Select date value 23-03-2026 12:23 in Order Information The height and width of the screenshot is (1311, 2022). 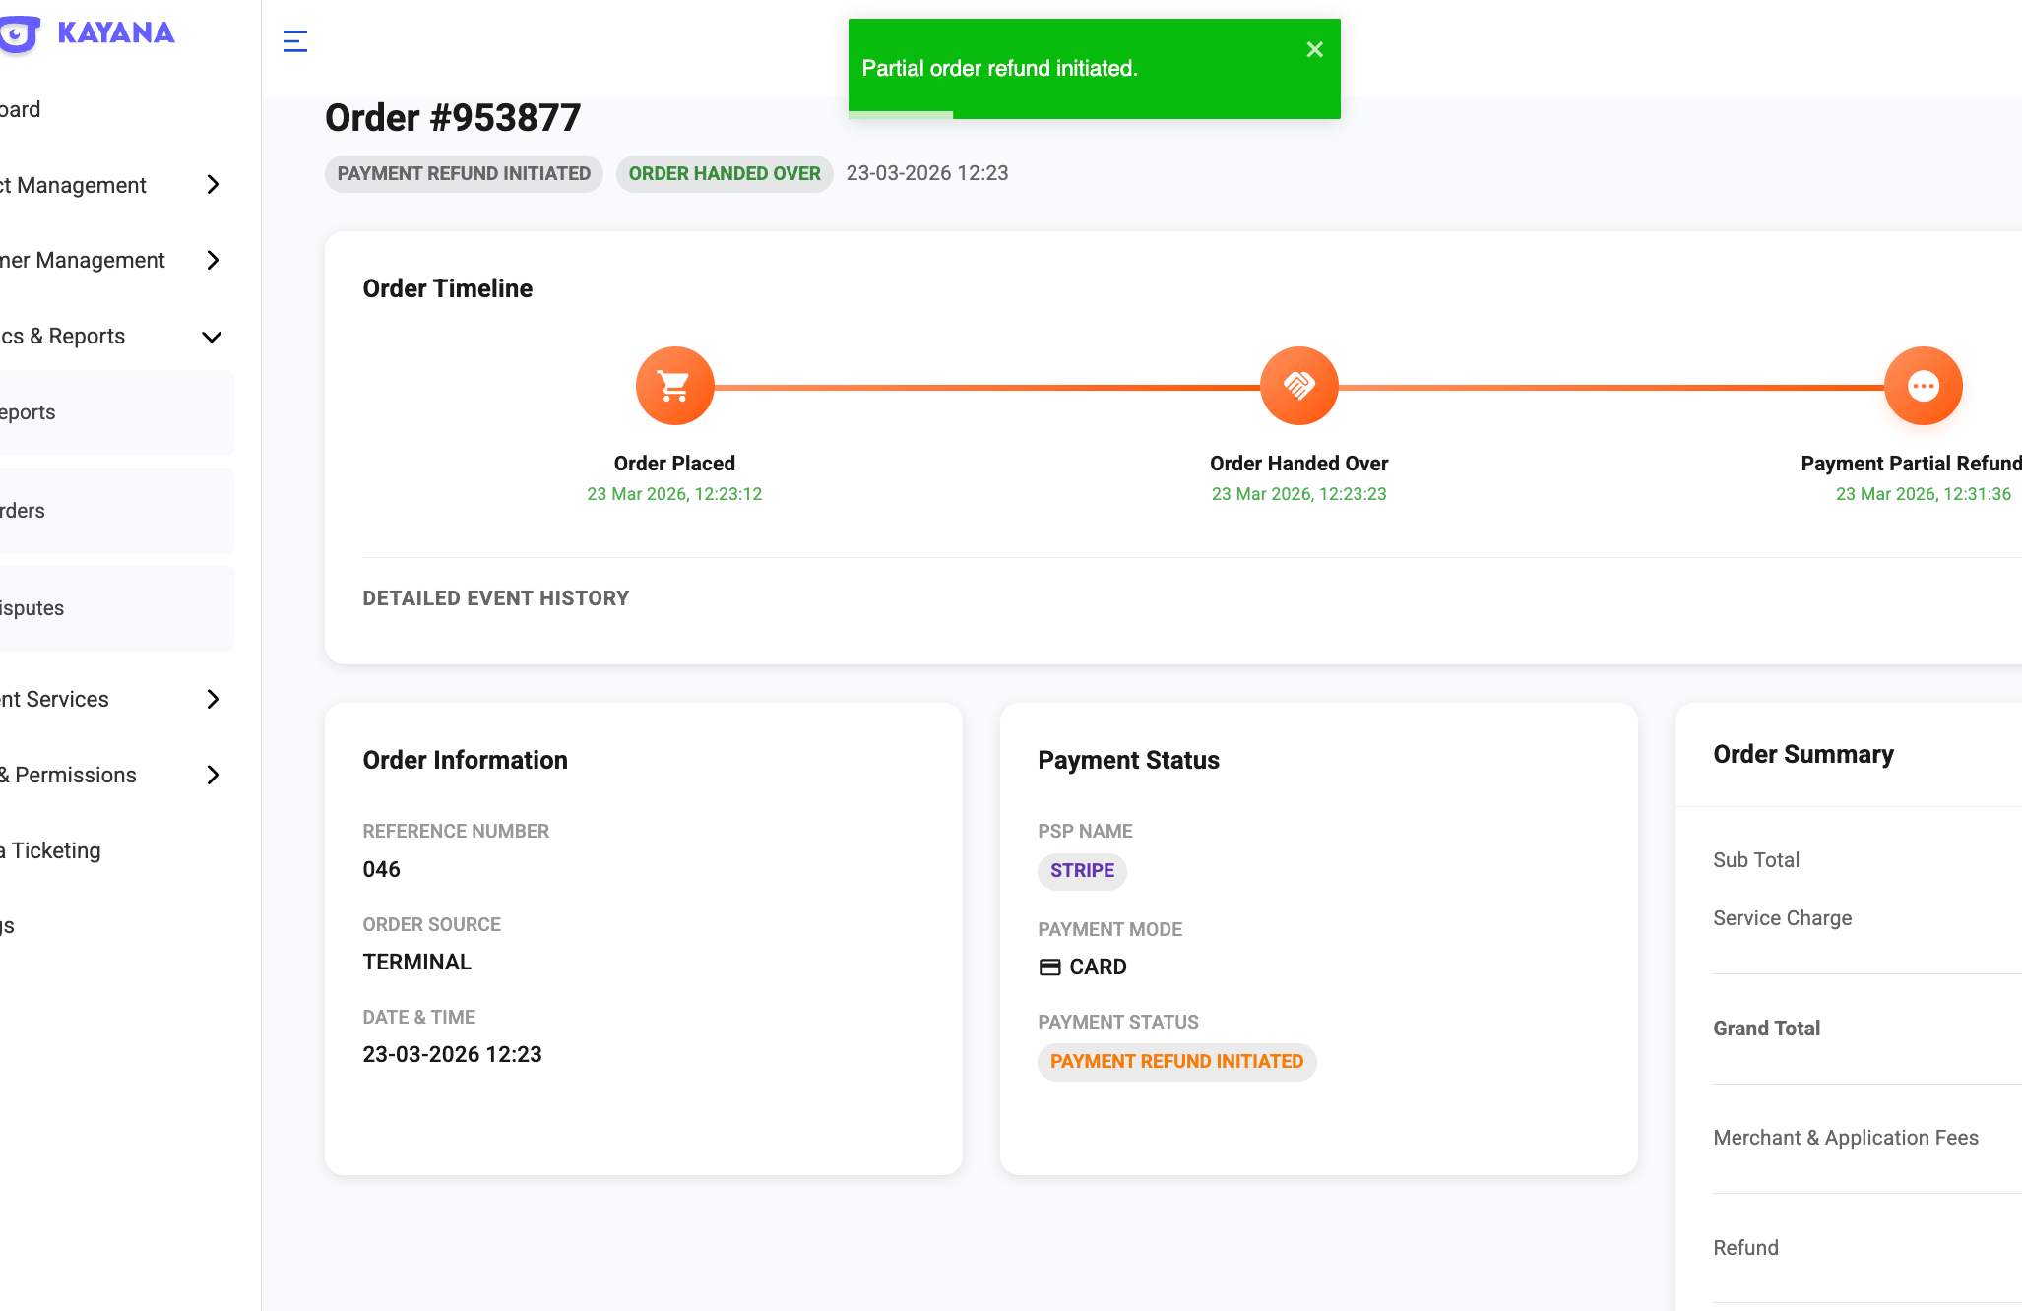(453, 1054)
